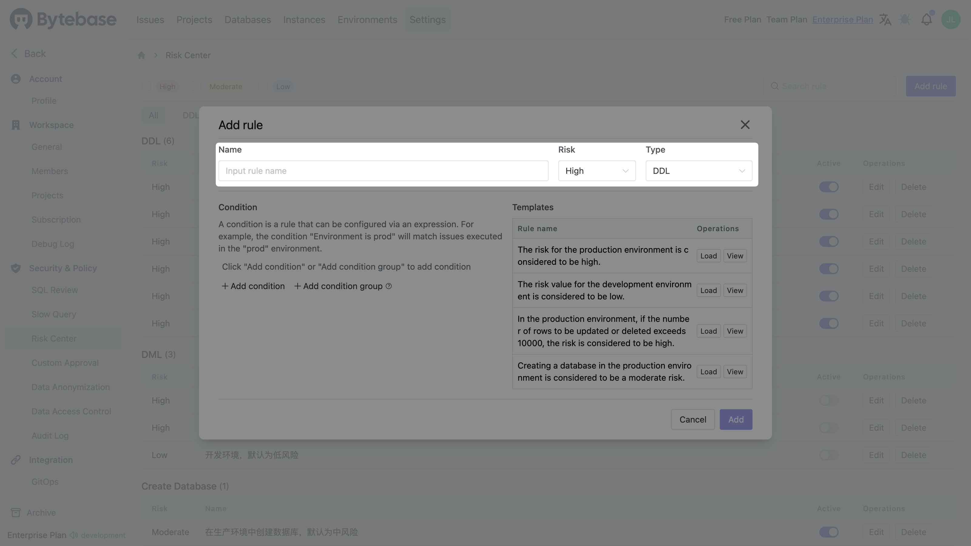Click the plus icon for Add condition
This screenshot has width=971, height=546.
click(x=225, y=286)
